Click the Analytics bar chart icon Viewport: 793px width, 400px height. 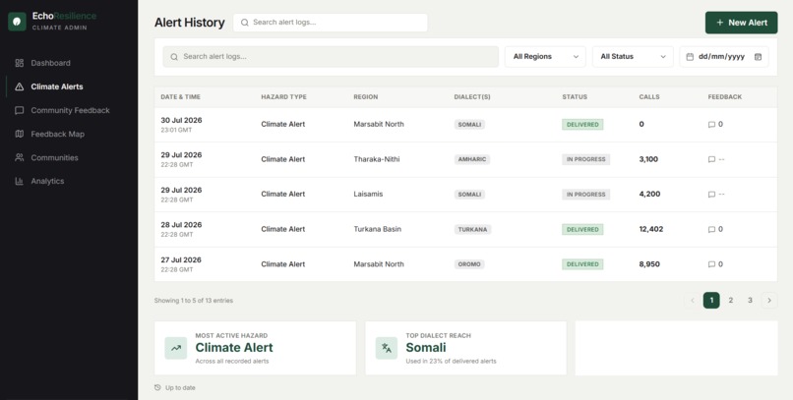pos(20,181)
